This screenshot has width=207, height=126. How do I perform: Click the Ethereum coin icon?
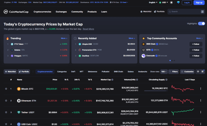[19, 101]
